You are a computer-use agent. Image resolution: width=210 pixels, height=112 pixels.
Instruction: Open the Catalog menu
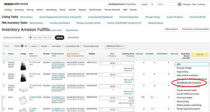tap(8, 10)
